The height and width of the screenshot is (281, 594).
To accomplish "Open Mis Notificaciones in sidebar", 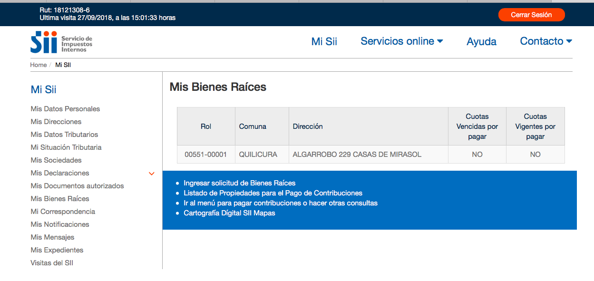I will point(60,224).
